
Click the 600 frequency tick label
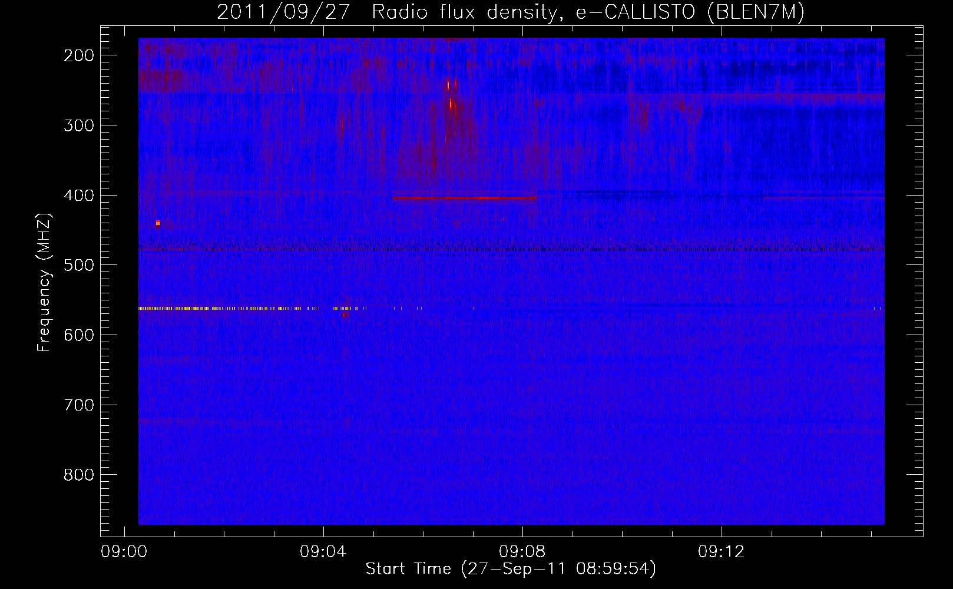(x=79, y=335)
